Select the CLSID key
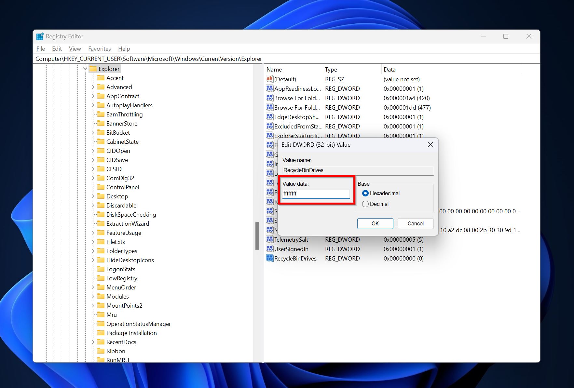Image resolution: width=574 pixels, height=388 pixels. [x=114, y=169]
